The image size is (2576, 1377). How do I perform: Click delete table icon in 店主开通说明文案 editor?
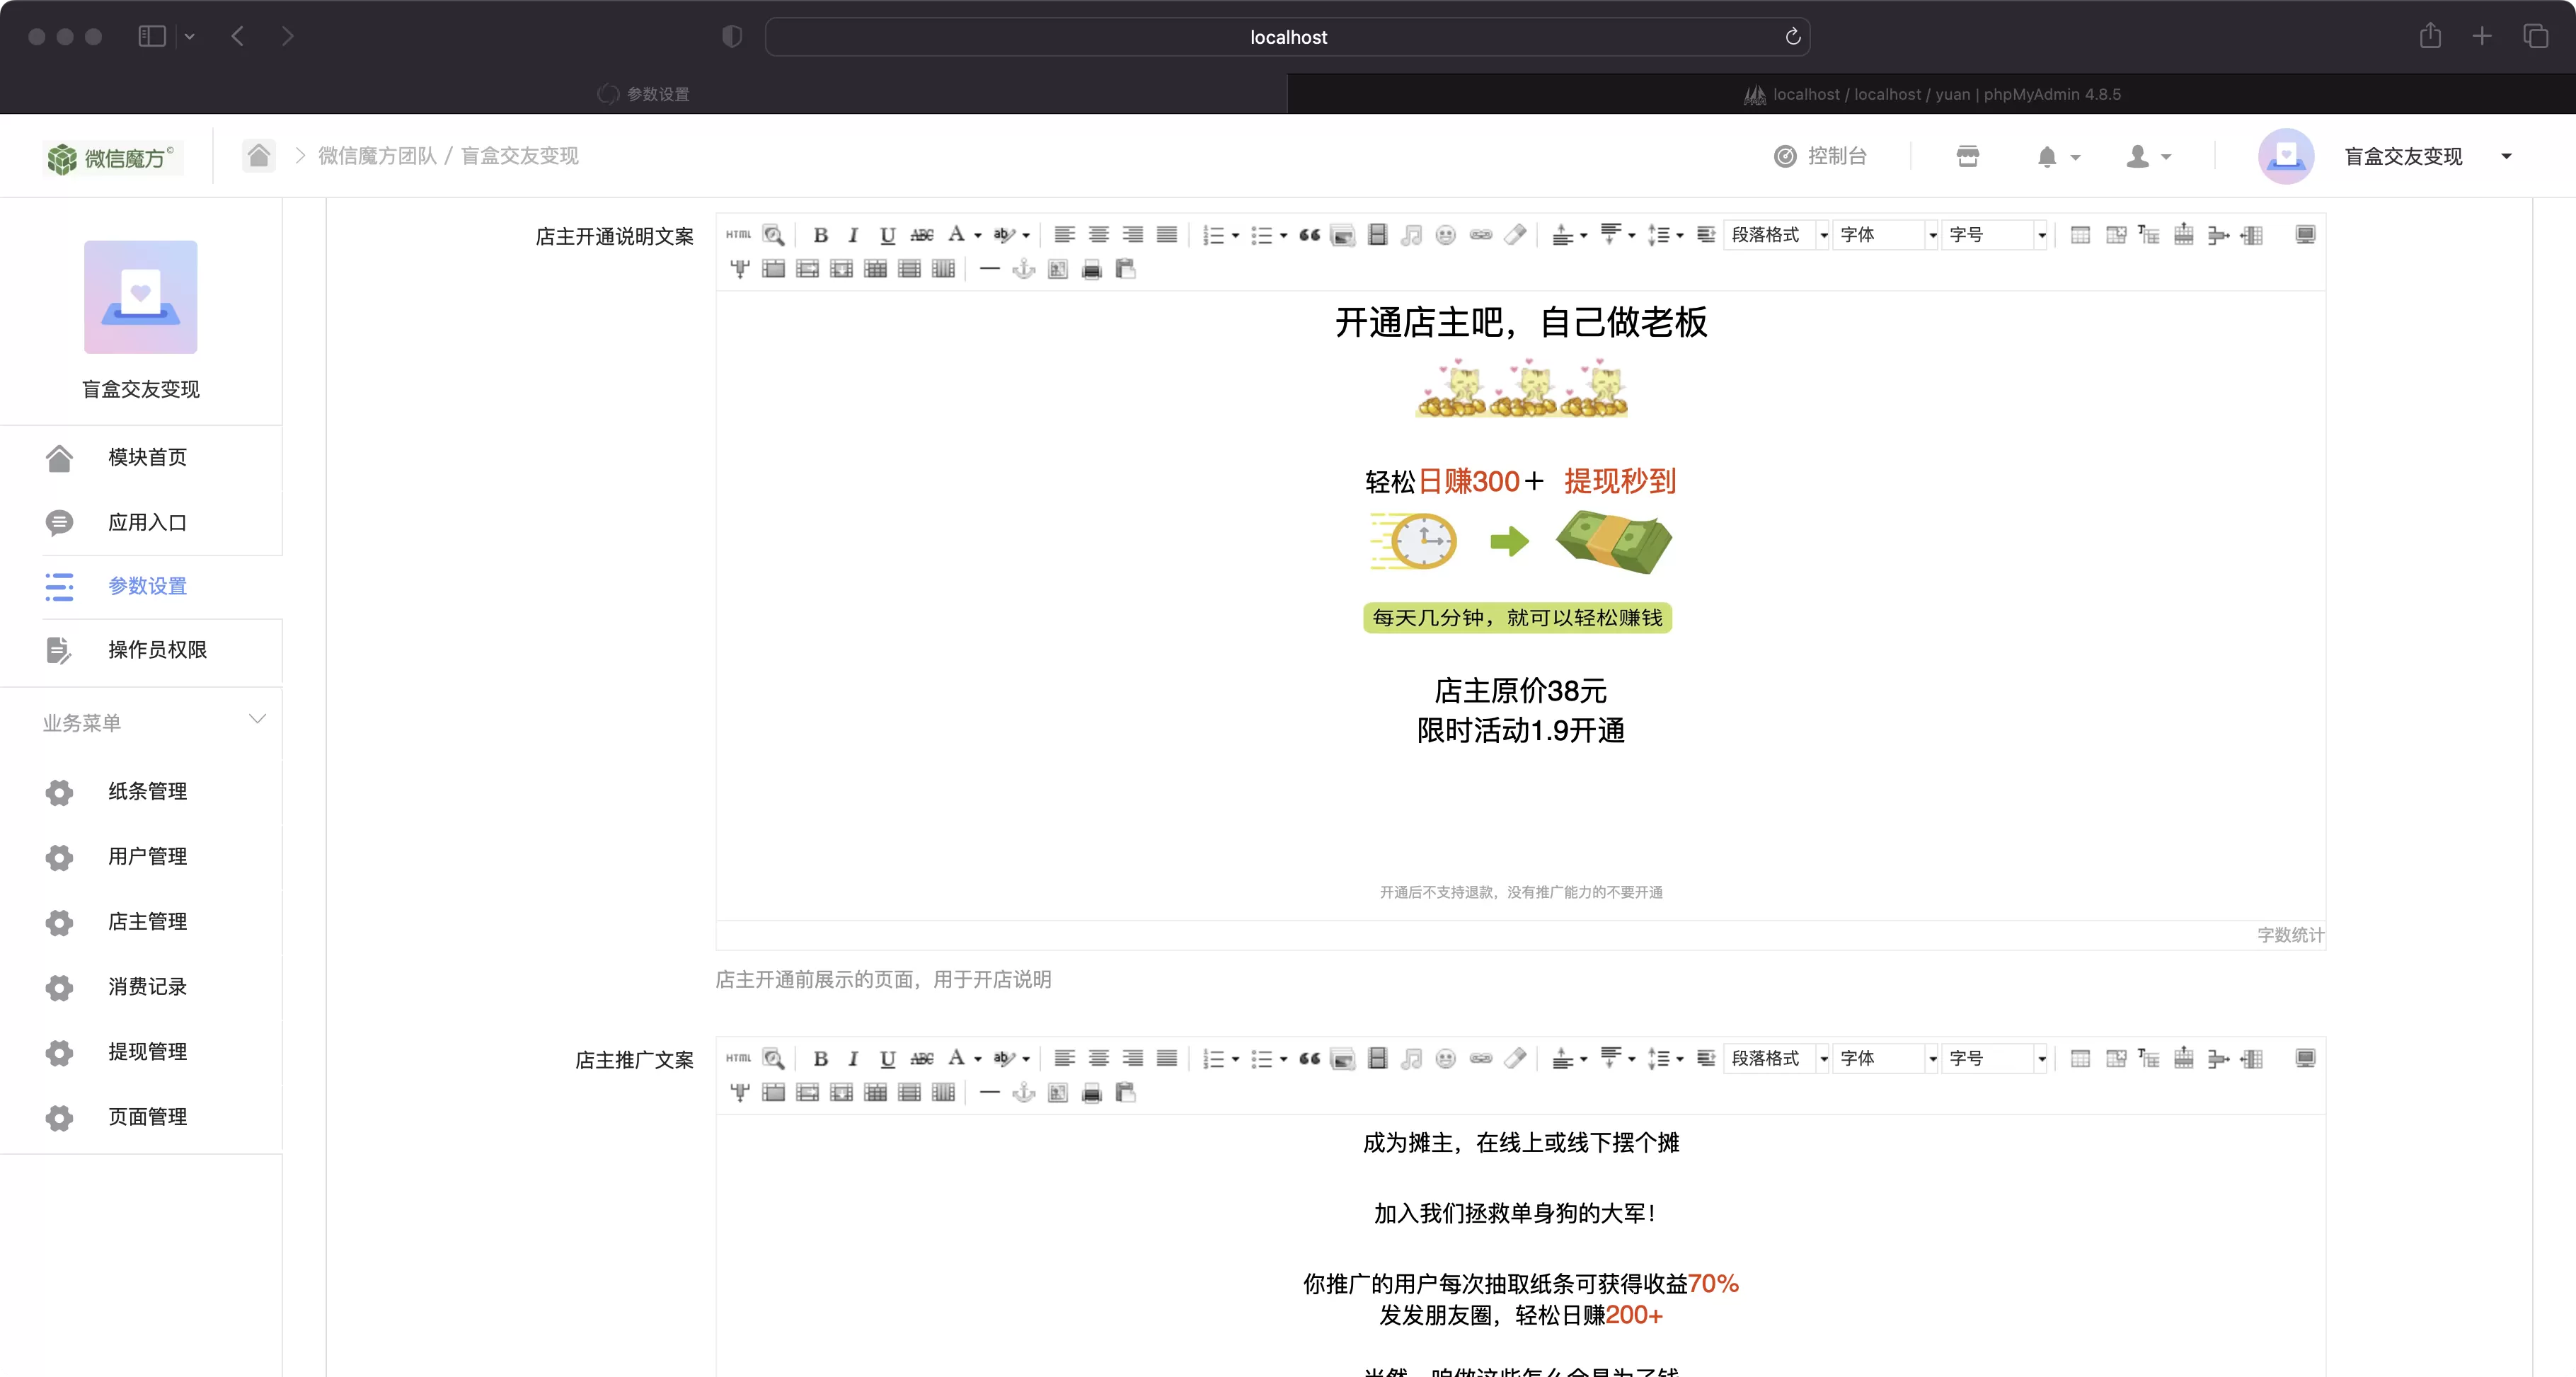tap(2115, 235)
